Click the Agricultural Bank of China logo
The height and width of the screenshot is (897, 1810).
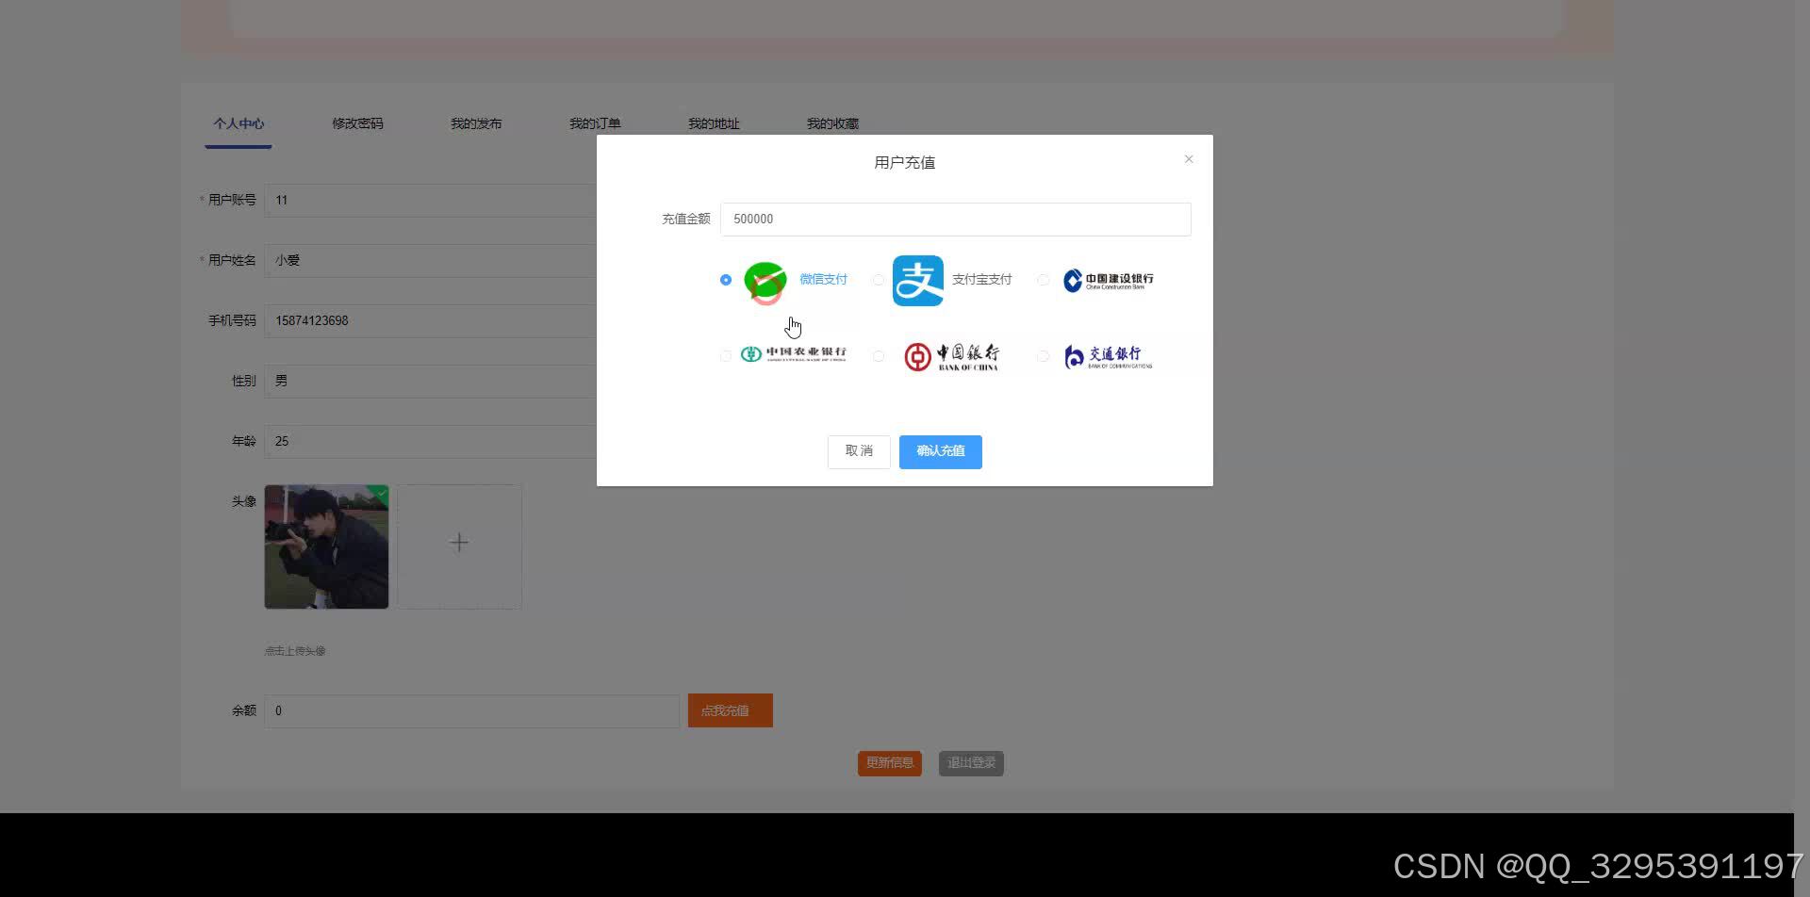[793, 354]
